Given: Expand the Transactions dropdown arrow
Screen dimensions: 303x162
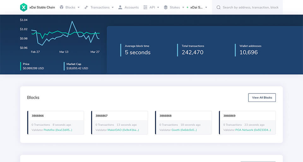Looking at the screenshot, I should click(x=113, y=8).
